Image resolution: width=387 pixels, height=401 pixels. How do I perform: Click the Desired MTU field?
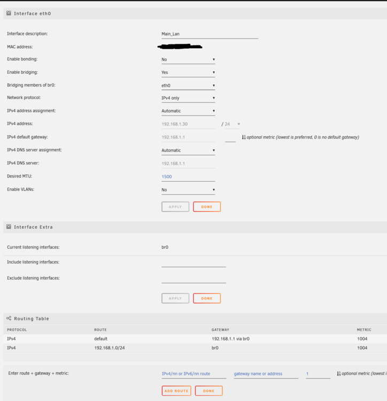pyautogui.click(x=188, y=177)
